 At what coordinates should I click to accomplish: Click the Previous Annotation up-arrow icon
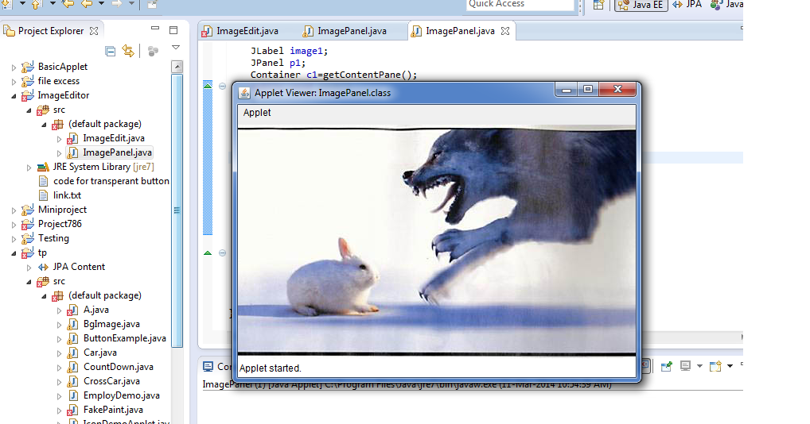(x=37, y=5)
